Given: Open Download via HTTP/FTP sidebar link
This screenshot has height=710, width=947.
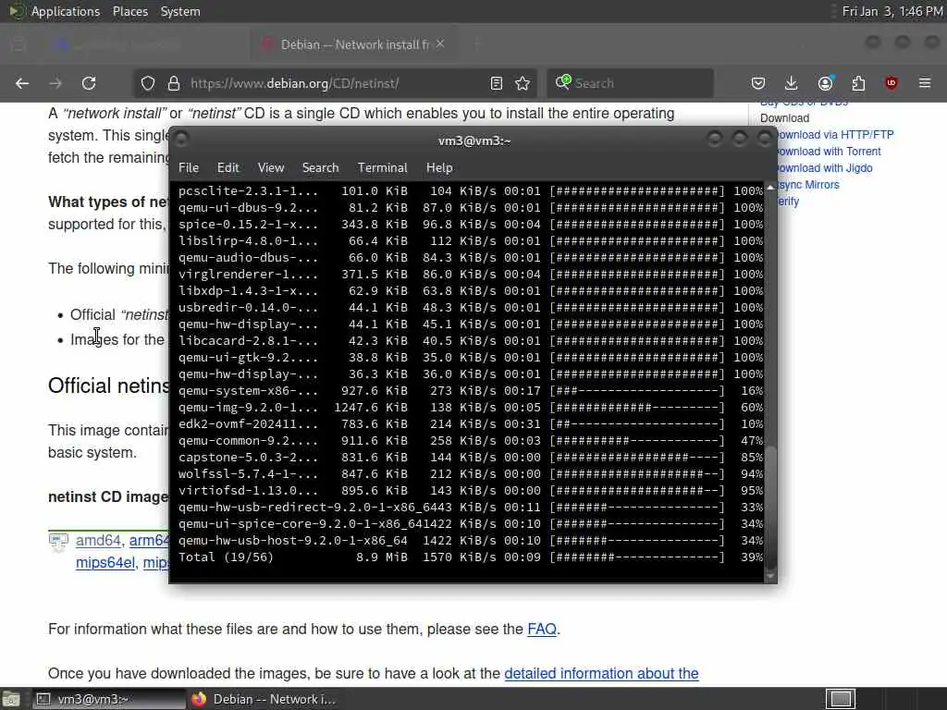Looking at the screenshot, I should point(835,135).
